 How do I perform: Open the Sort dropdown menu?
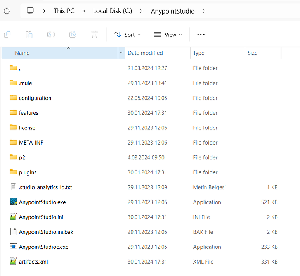pyautogui.click(x=127, y=34)
